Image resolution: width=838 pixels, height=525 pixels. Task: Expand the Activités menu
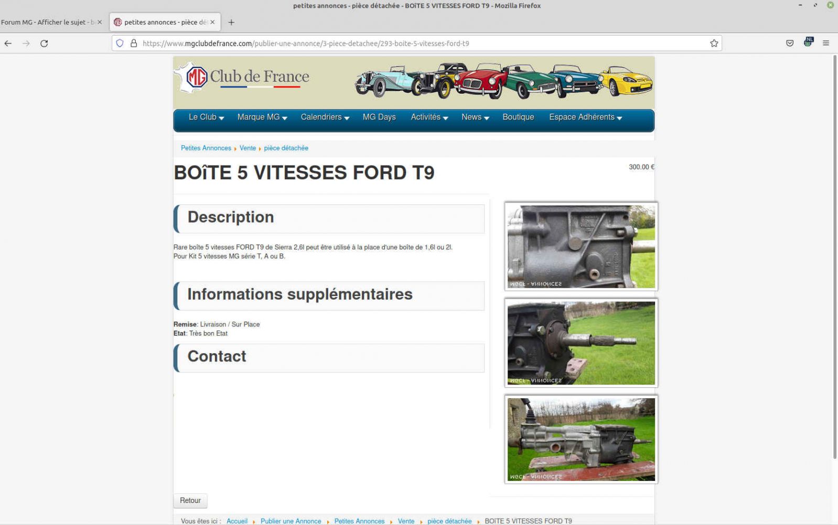tap(429, 117)
